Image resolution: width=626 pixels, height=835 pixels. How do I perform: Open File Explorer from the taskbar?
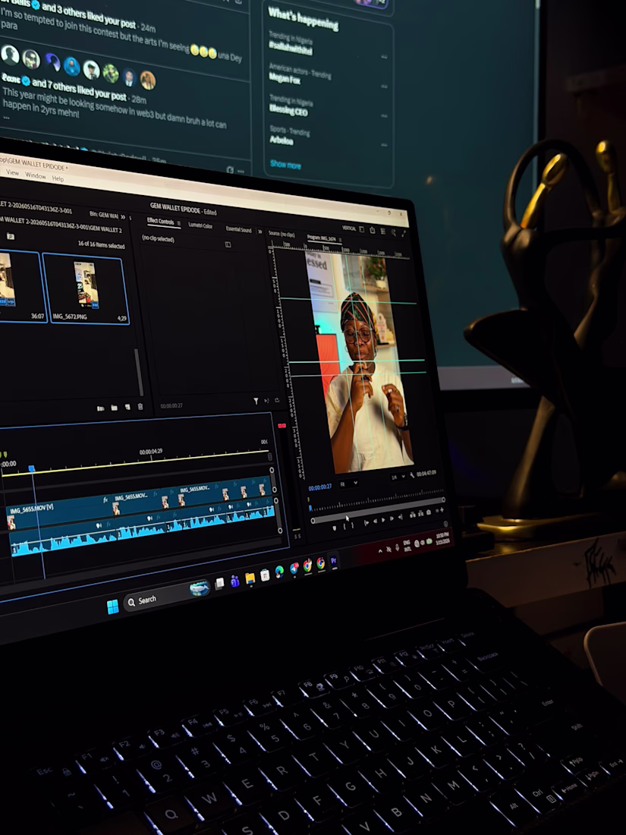pos(250,578)
